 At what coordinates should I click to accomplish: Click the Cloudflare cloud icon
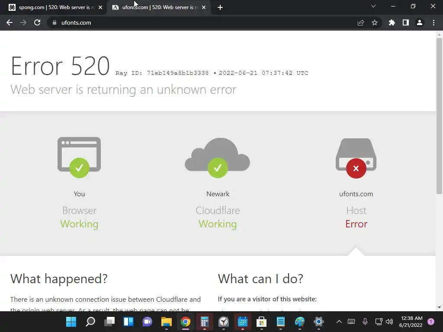click(218, 157)
